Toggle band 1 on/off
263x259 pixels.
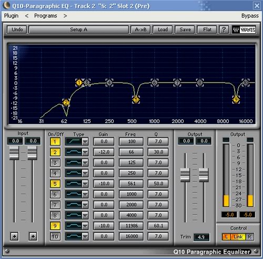click(x=55, y=141)
